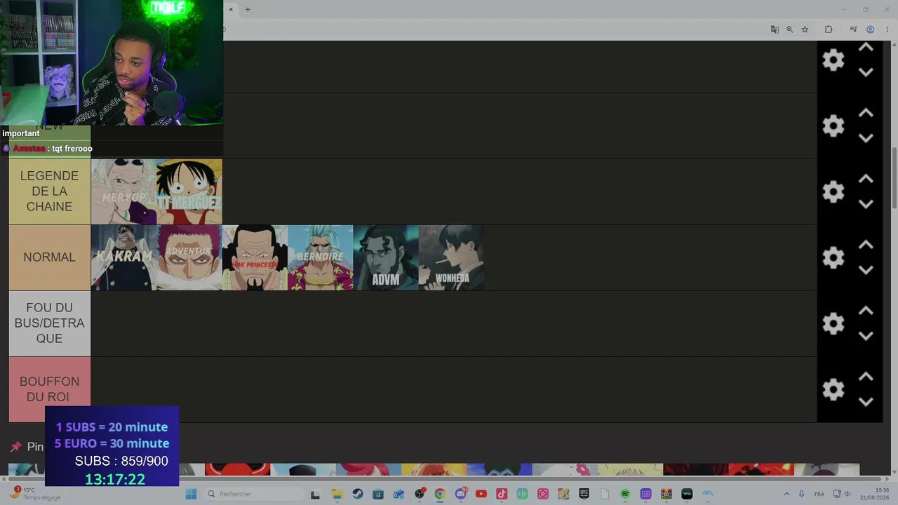Click the FRA keyboard language indicator

(819, 494)
